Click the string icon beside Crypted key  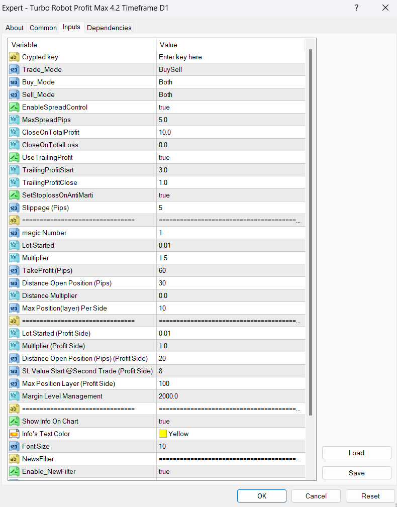tap(15, 57)
